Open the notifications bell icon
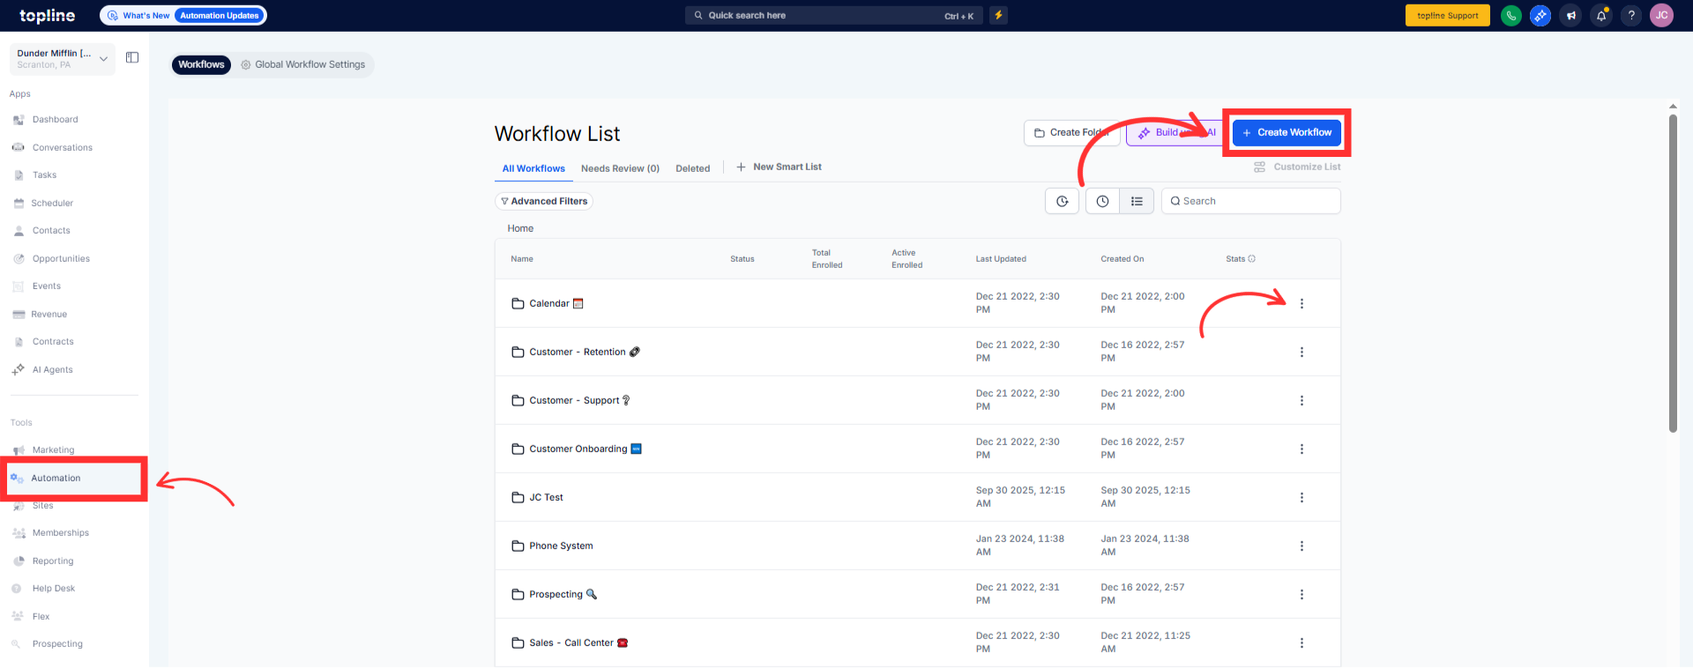The height and width of the screenshot is (669, 1693). tap(1601, 16)
